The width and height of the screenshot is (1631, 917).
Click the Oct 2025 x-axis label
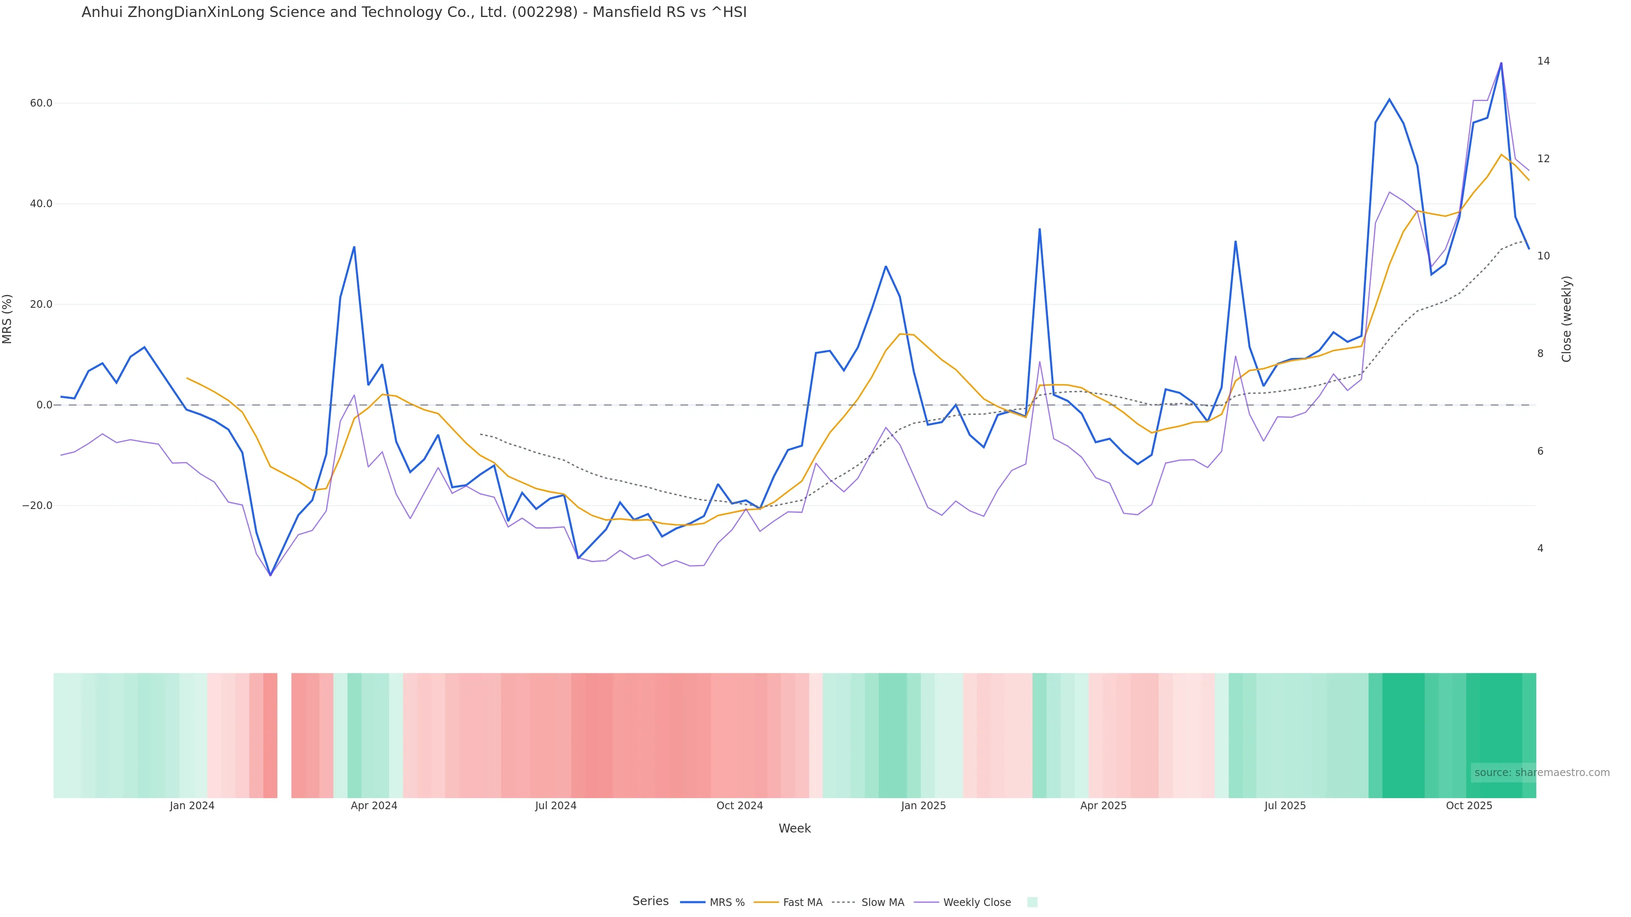[x=1469, y=806]
